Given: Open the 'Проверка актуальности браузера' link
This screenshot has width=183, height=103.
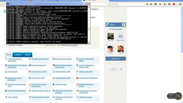Looking at the screenshot, I should (x=64, y=92).
